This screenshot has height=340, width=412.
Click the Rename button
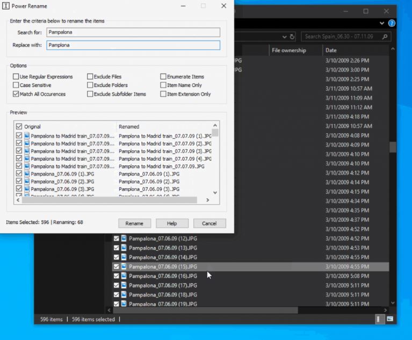(x=134, y=223)
